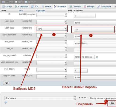Viewport: 116px width, 107px height.
Task: Open function dropdown for user_url
Action: click(x=52, y=49)
